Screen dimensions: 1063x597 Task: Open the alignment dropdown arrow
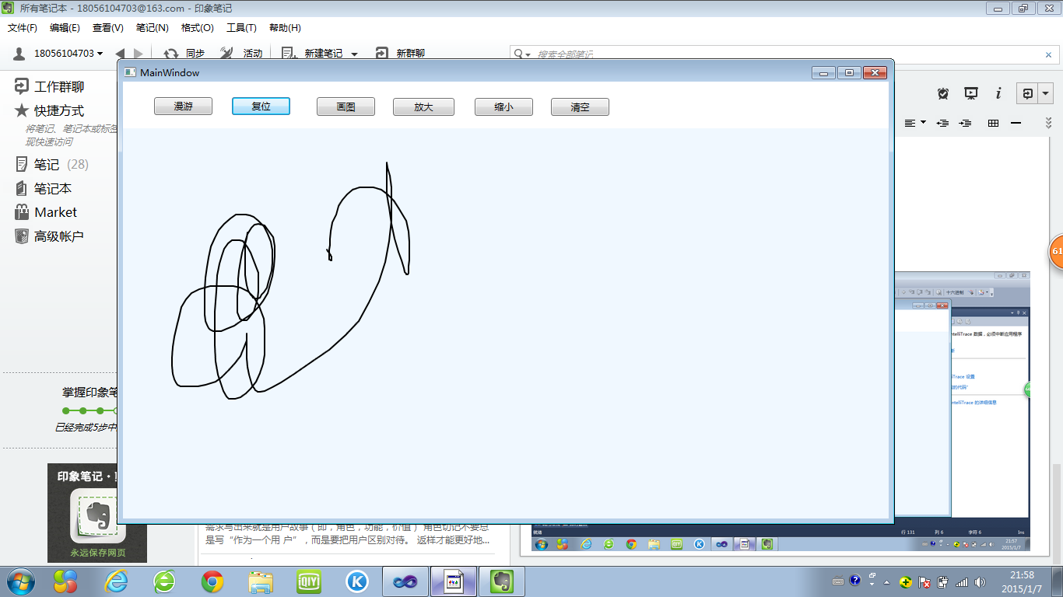click(923, 123)
